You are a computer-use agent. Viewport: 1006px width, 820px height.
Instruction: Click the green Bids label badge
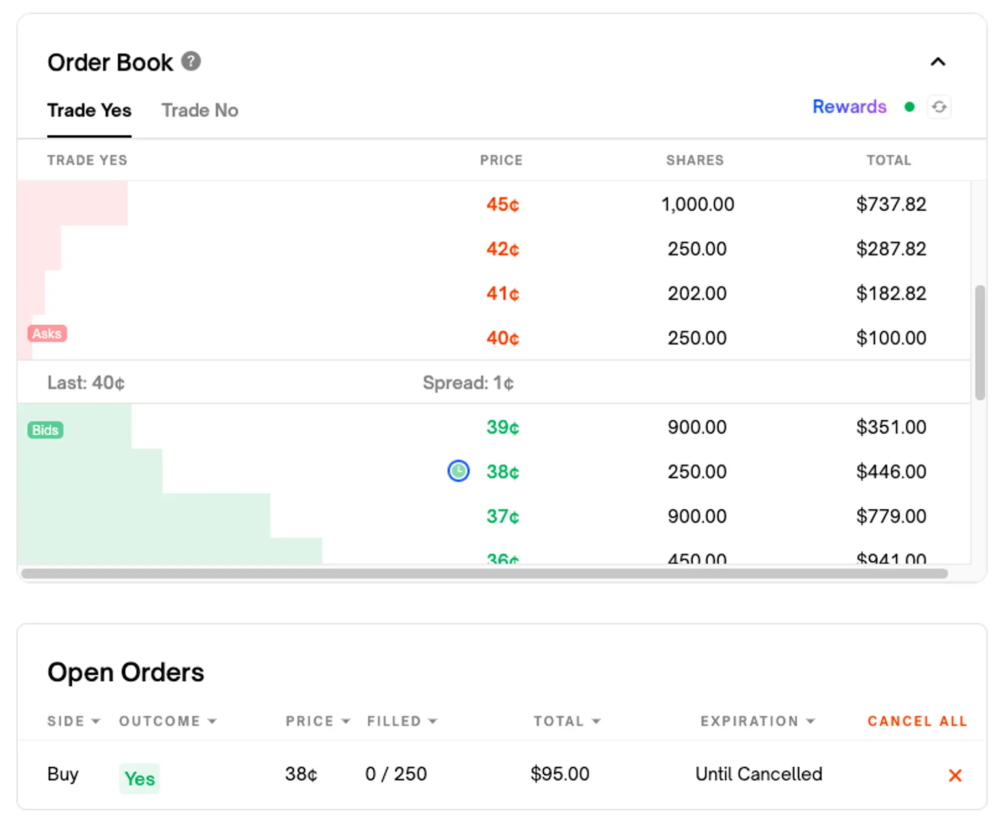[x=45, y=430]
